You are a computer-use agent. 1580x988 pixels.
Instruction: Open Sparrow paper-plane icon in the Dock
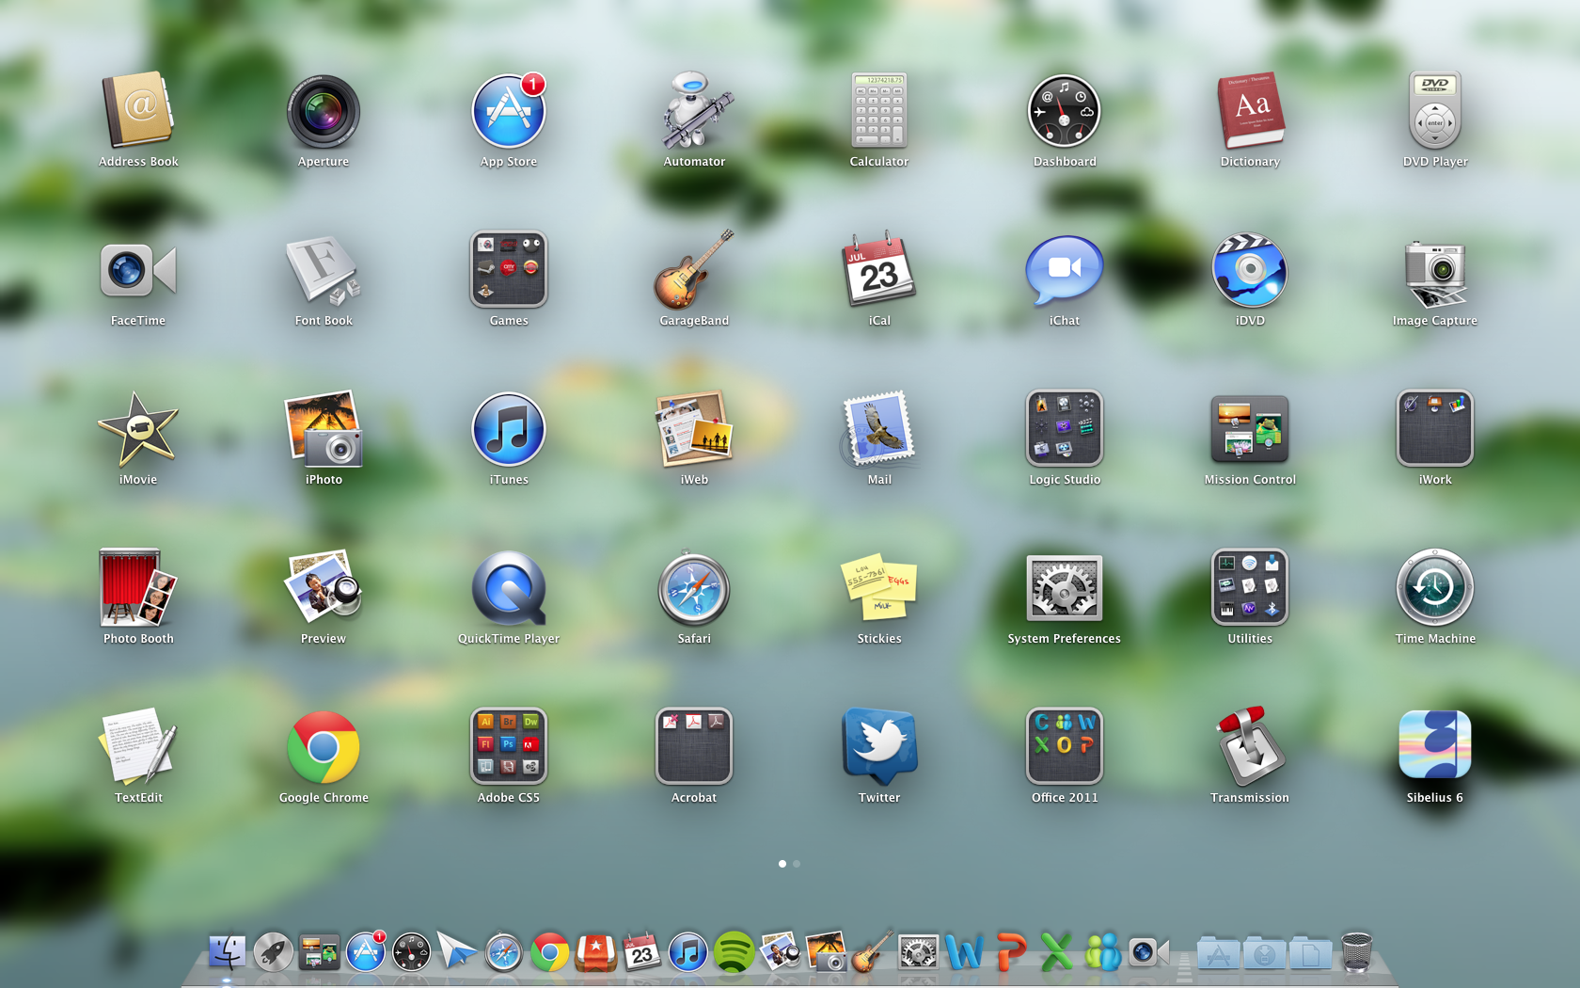[x=458, y=953]
